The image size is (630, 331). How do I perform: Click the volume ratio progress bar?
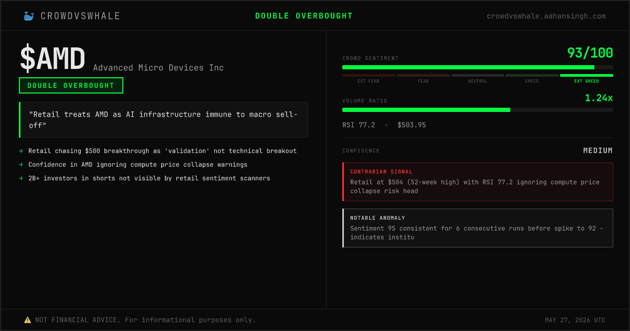click(478, 110)
